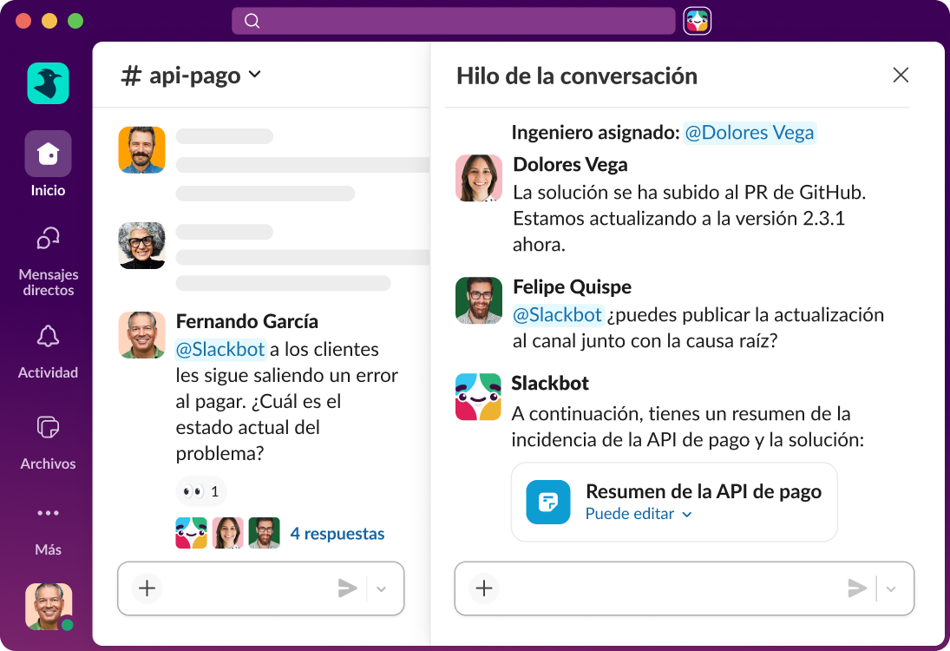Click the mustached man's avatar in channel
The height and width of the screenshot is (651, 950).
(x=141, y=149)
